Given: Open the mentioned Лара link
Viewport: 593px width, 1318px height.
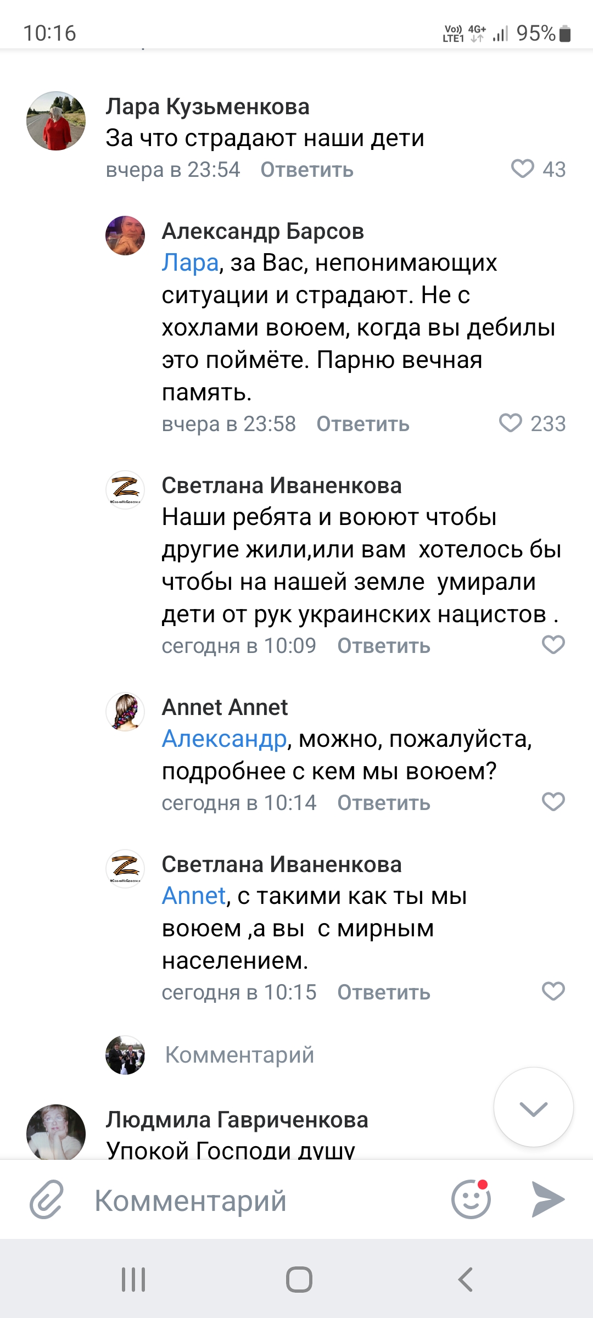Looking at the screenshot, I should coord(190,263).
